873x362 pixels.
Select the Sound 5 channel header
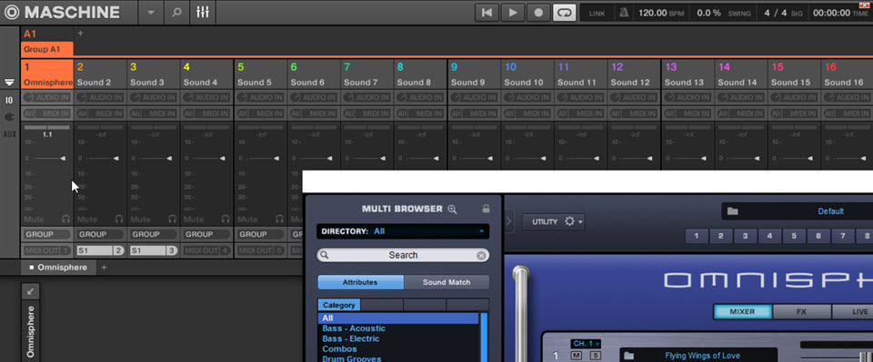pyautogui.click(x=261, y=74)
